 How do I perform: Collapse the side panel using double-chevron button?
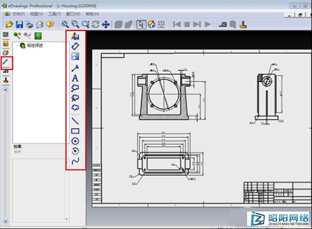6,90
